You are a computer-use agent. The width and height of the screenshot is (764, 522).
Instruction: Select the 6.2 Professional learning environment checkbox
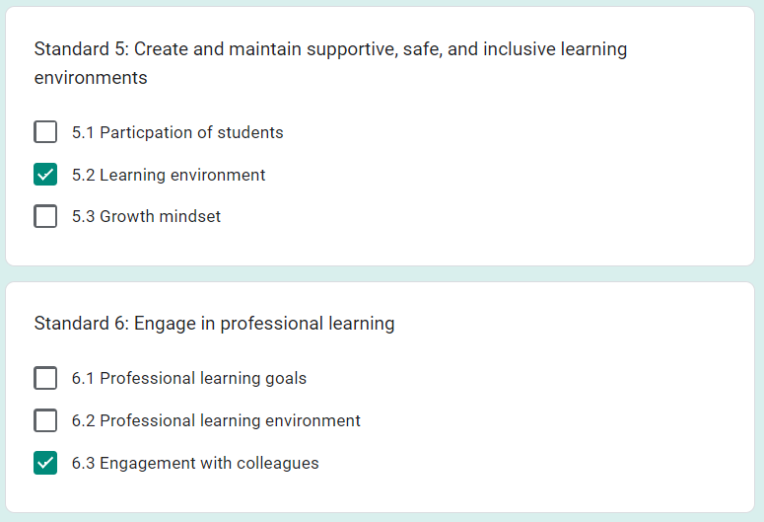click(x=45, y=420)
